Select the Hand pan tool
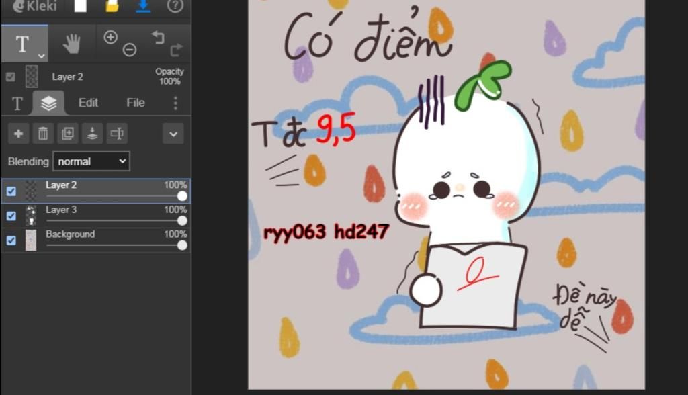This screenshot has width=688, height=395. 72,44
